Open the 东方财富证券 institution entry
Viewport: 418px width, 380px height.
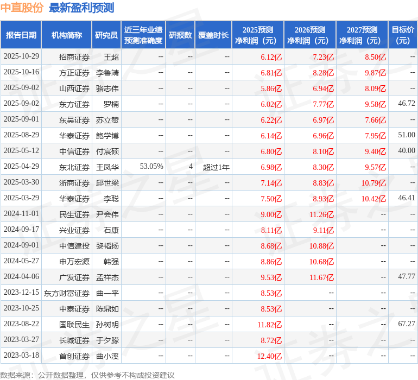coord(67,293)
